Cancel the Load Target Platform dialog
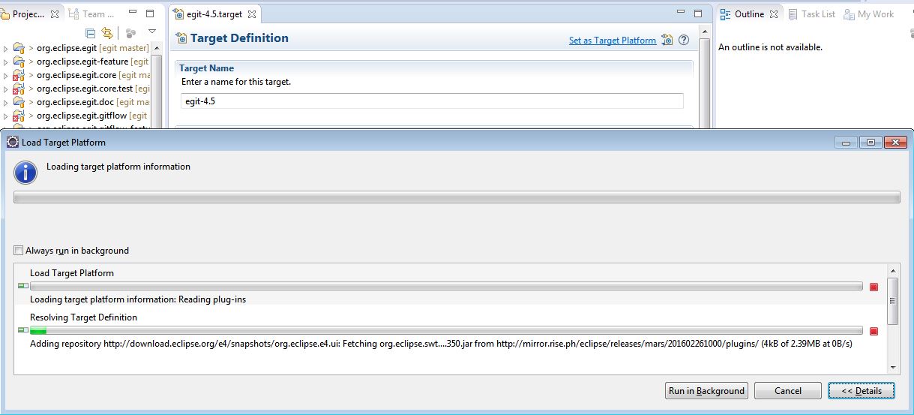The width and height of the screenshot is (914, 415). click(788, 390)
